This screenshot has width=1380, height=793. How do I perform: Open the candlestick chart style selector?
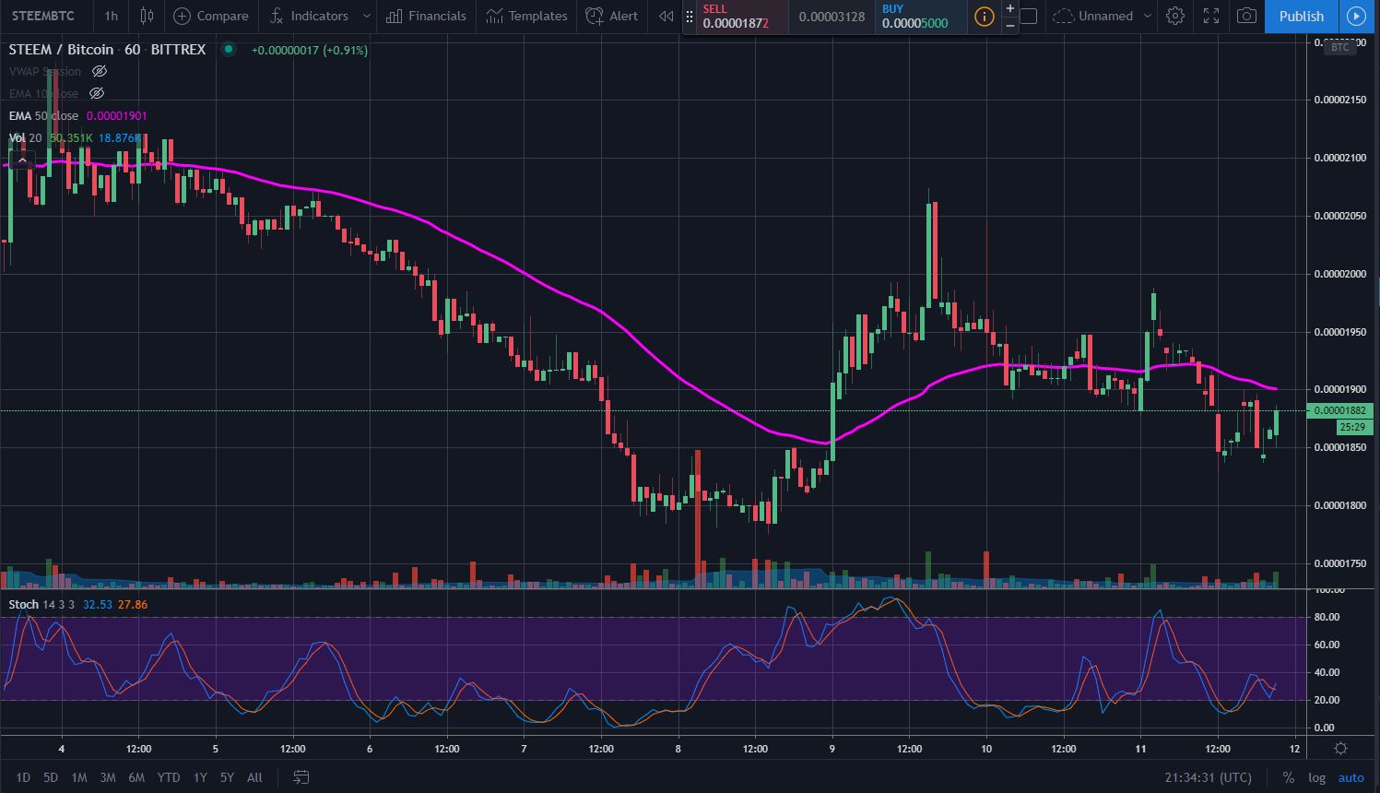(x=147, y=16)
